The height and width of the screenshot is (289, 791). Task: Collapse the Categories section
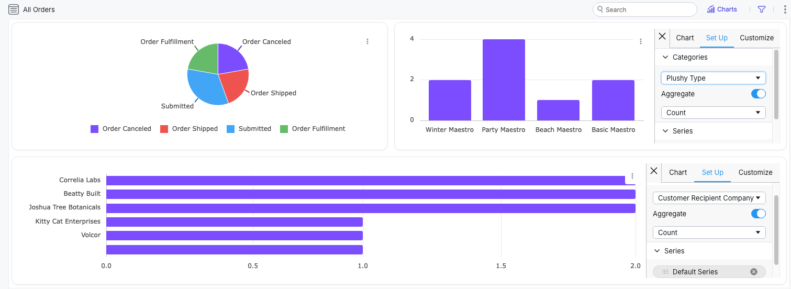(x=666, y=57)
